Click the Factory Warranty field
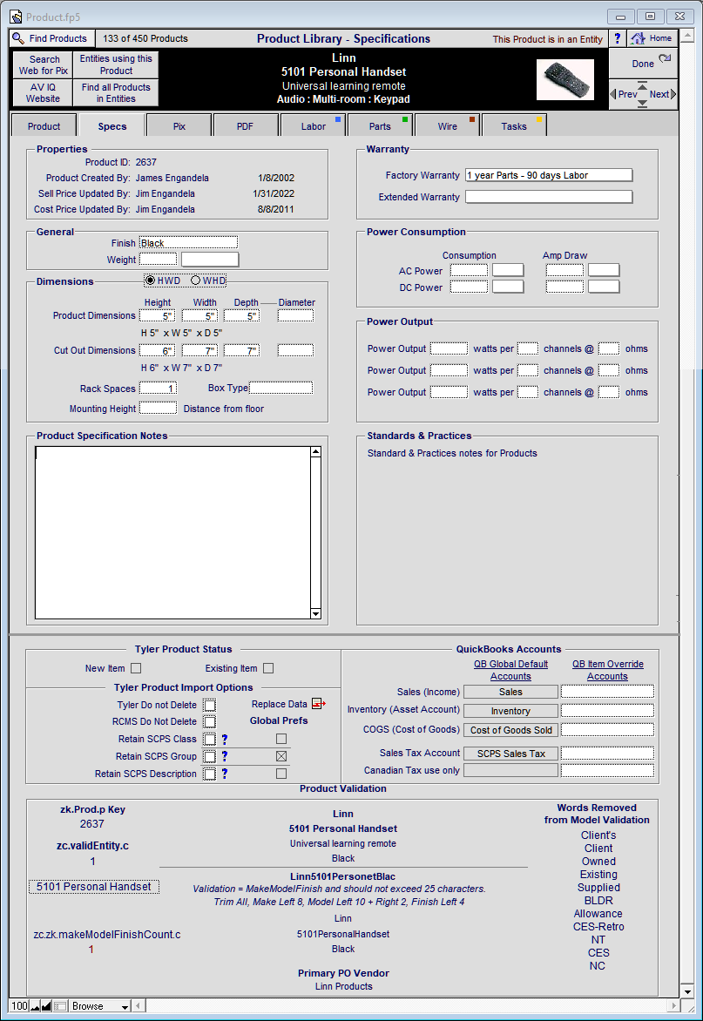The width and height of the screenshot is (703, 1021). click(549, 175)
